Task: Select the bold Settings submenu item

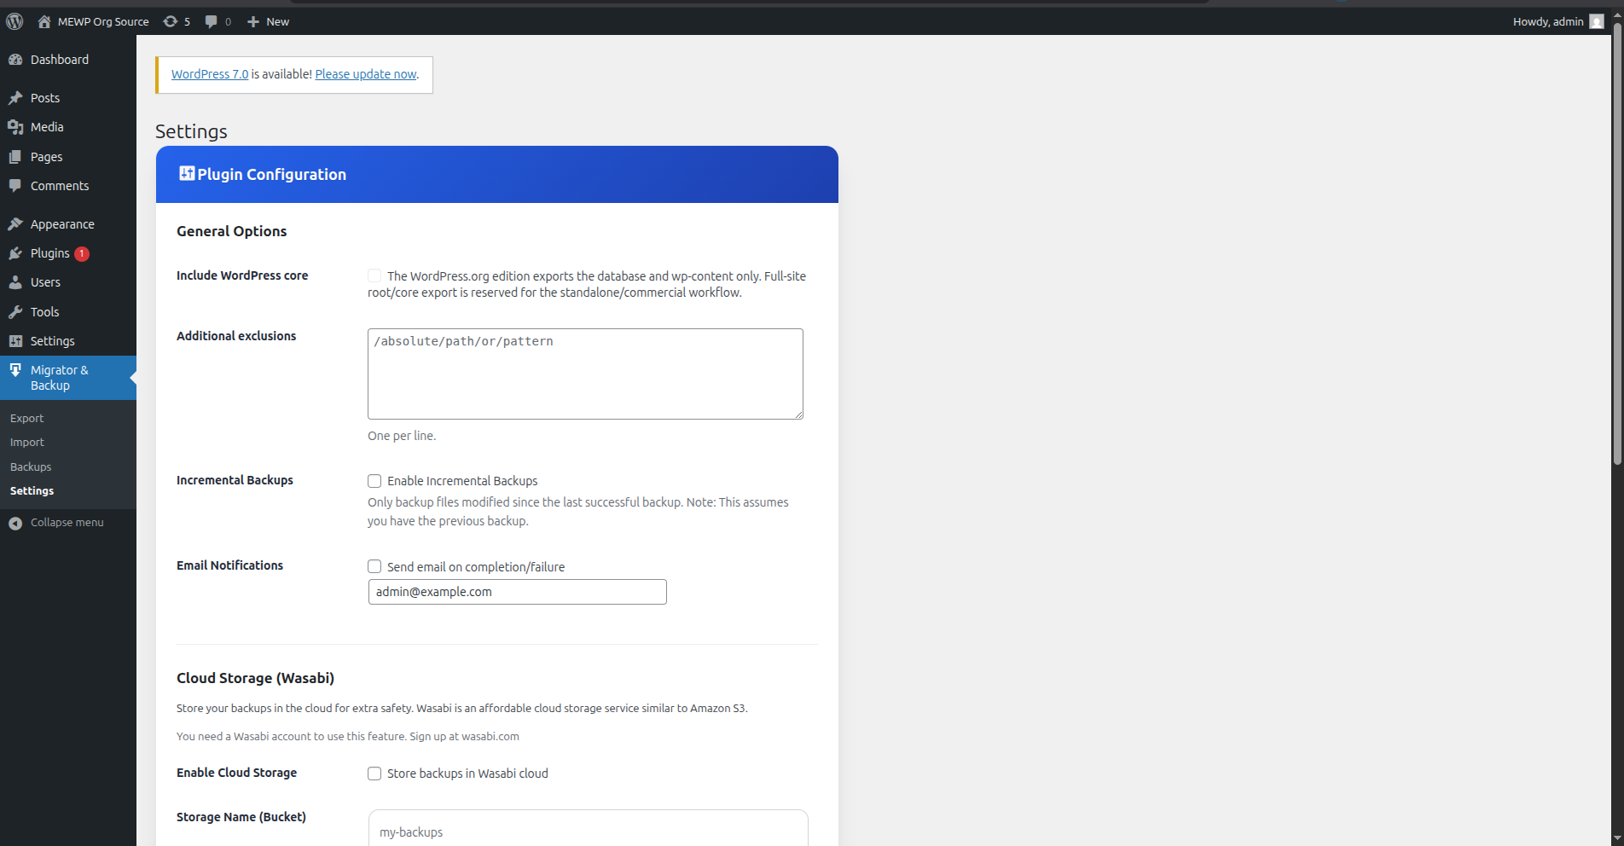Action: [32, 491]
